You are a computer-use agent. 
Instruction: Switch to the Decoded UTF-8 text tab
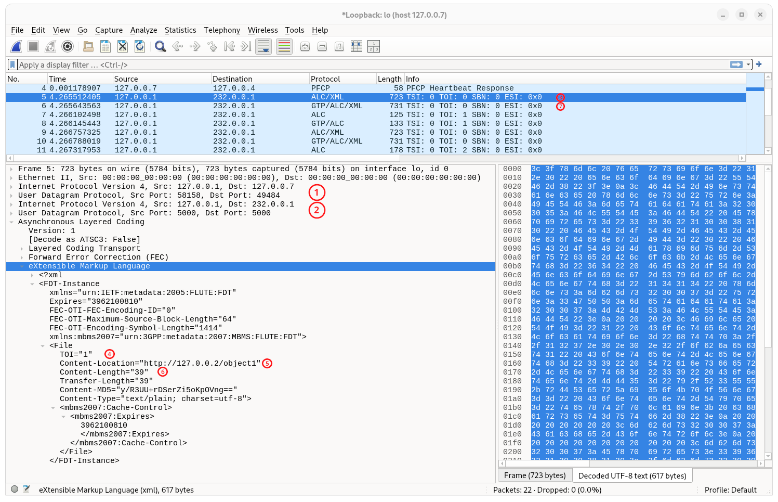(632, 475)
